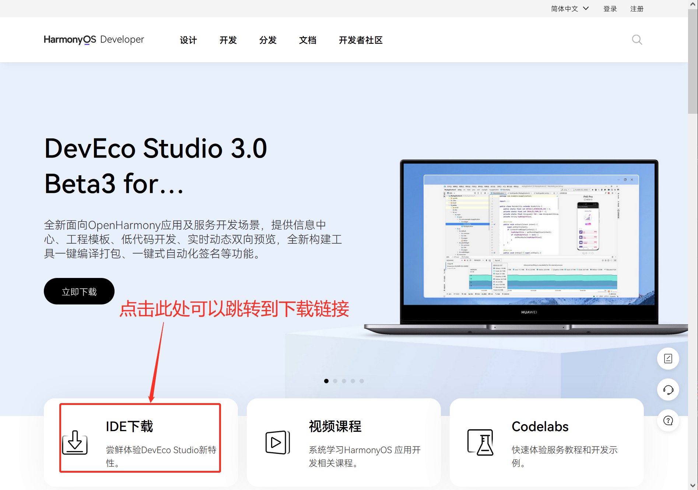Select the second carousel dot
698x490 pixels.
coord(335,381)
